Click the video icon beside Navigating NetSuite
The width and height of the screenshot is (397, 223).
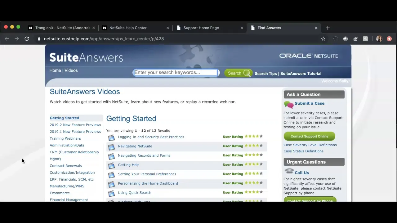point(111,147)
